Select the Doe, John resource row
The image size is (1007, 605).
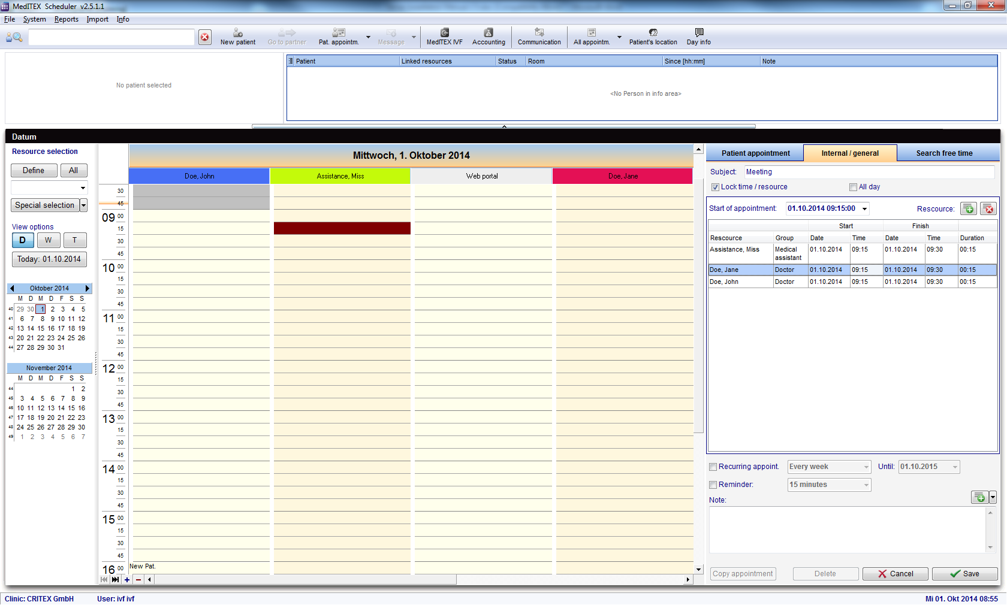click(852, 282)
